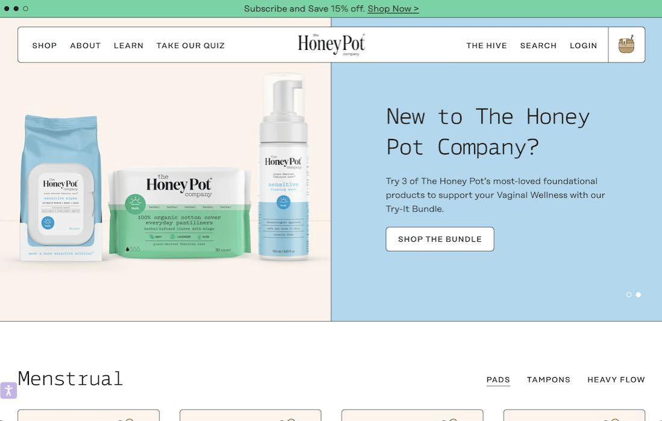Image resolution: width=662 pixels, height=421 pixels.
Task: Switch to the TAMPONS tab
Action: pyautogui.click(x=548, y=380)
